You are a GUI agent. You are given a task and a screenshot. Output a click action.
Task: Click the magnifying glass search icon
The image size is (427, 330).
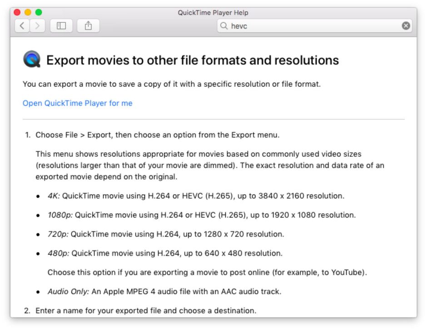[x=224, y=26]
